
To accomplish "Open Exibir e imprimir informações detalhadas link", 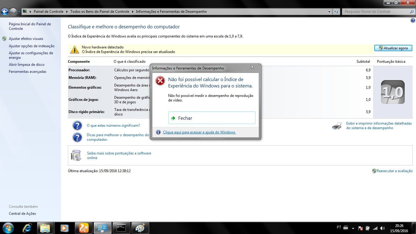I will click(x=379, y=126).
